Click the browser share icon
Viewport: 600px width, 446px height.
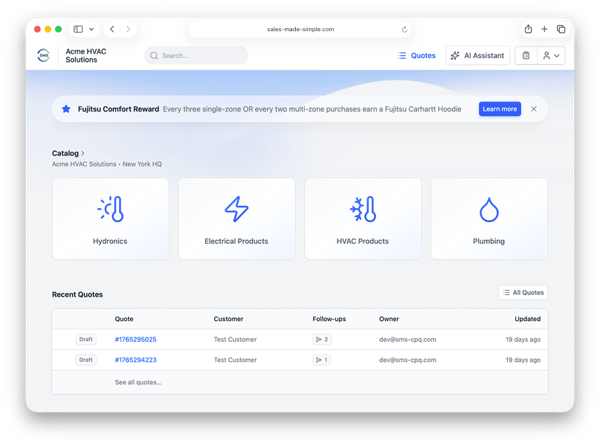528,29
